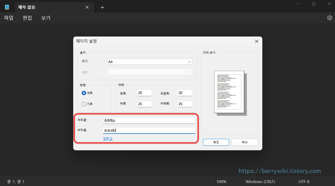The width and height of the screenshot is (335, 186).
Task: Open a new tab using the plus icon
Action: pos(102,7)
